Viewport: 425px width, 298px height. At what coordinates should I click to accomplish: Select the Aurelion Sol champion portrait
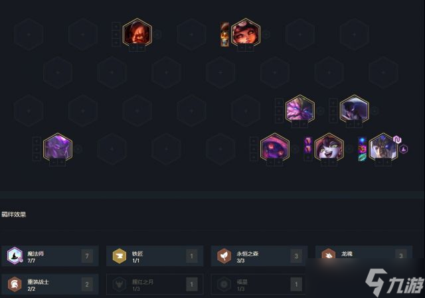click(x=383, y=148)
